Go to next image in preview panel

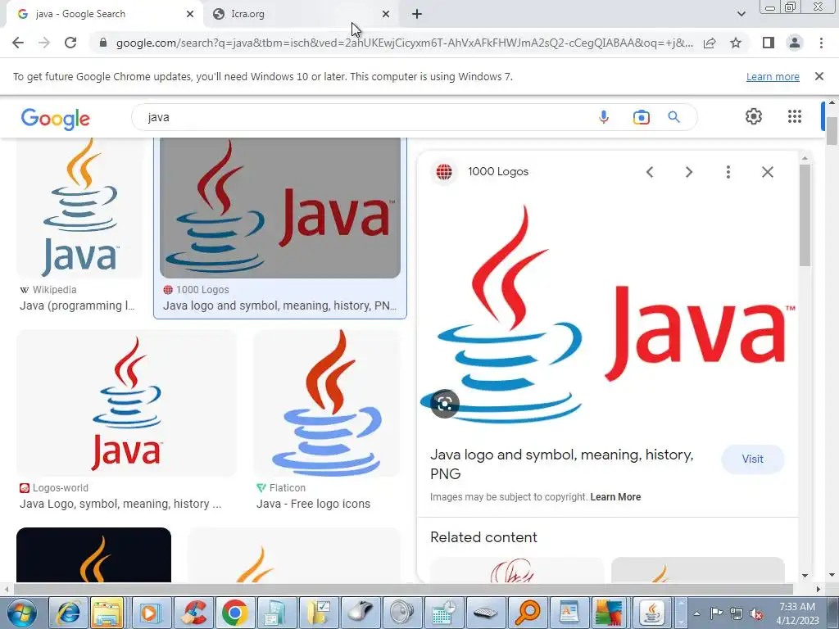(x=689, y=172)
